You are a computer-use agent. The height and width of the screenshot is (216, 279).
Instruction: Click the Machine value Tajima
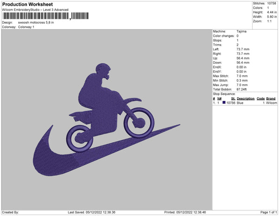pyautogui.click(x=241, y=31)
